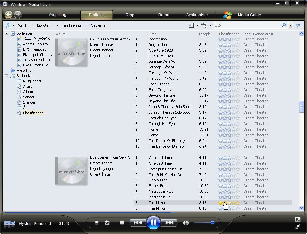Switch to full screen view icon
This screenshot has width=307, height=234.
298,220
